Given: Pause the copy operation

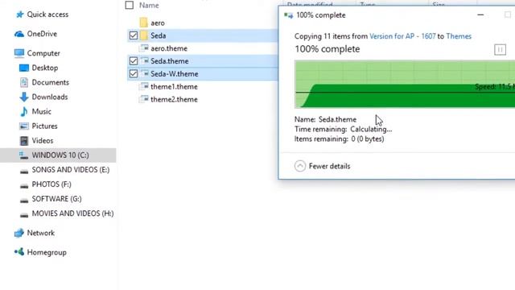Looking at the screenshot, I should [x=500, y=50].
